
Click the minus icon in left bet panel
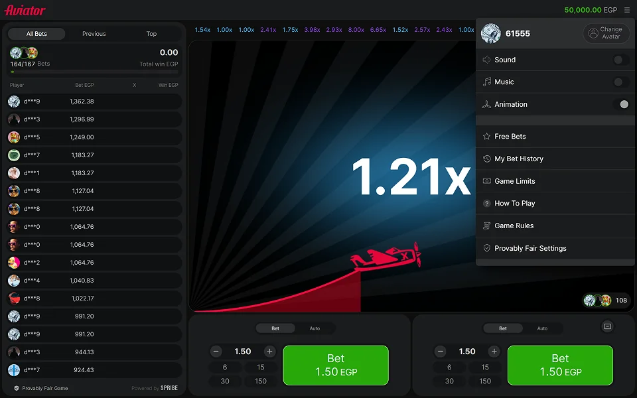(x=216, y=352)
